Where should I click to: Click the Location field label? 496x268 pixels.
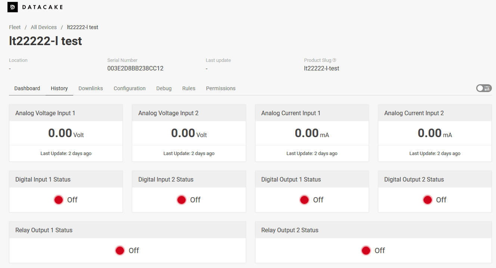click(x=18, y=60)
